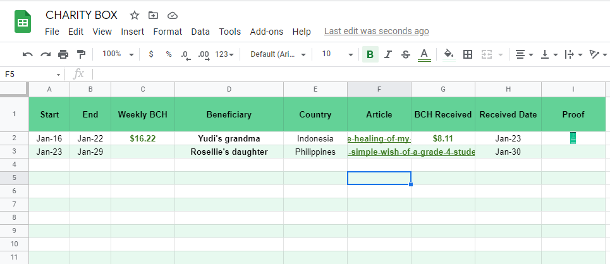Open the text color picker
610x264 pixels.
[424, 54]
